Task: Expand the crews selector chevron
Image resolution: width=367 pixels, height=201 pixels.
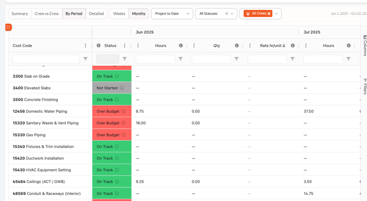Action: 277,14
